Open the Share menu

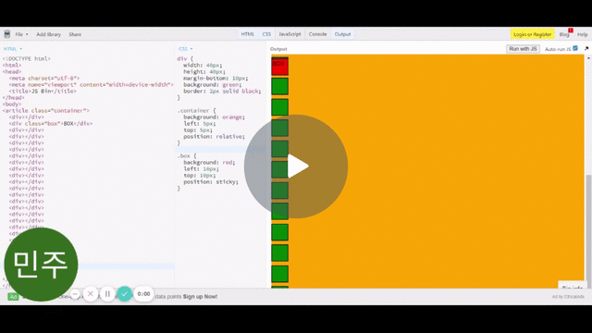[x=75, y=34]
